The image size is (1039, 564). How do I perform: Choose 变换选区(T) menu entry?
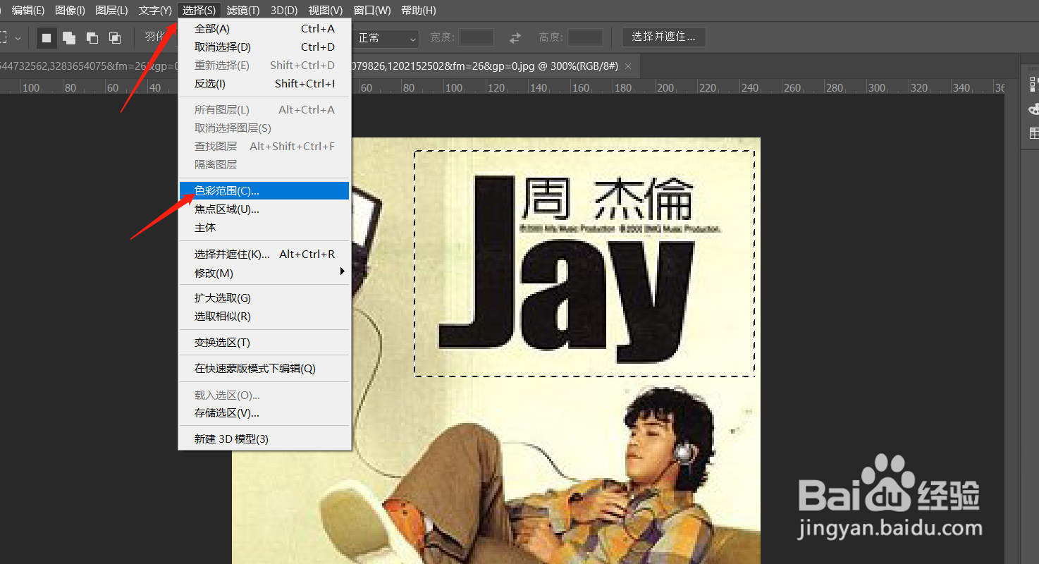pyautogui.click(x=264, y=343)
